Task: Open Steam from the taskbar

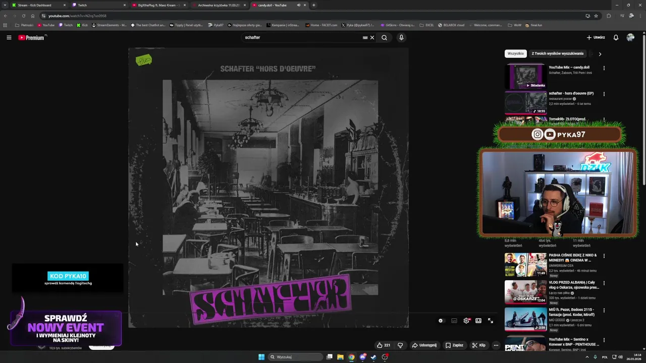Action: coord(373,357)
